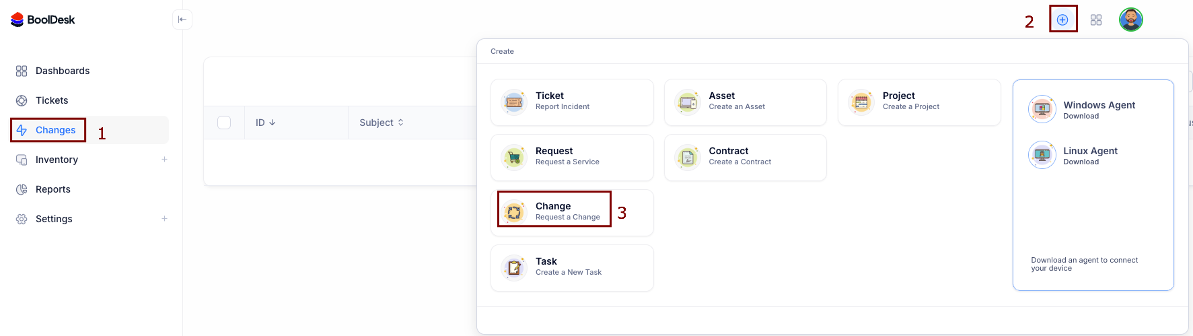Select Reports in the sidebar

[x=52, y=189]
